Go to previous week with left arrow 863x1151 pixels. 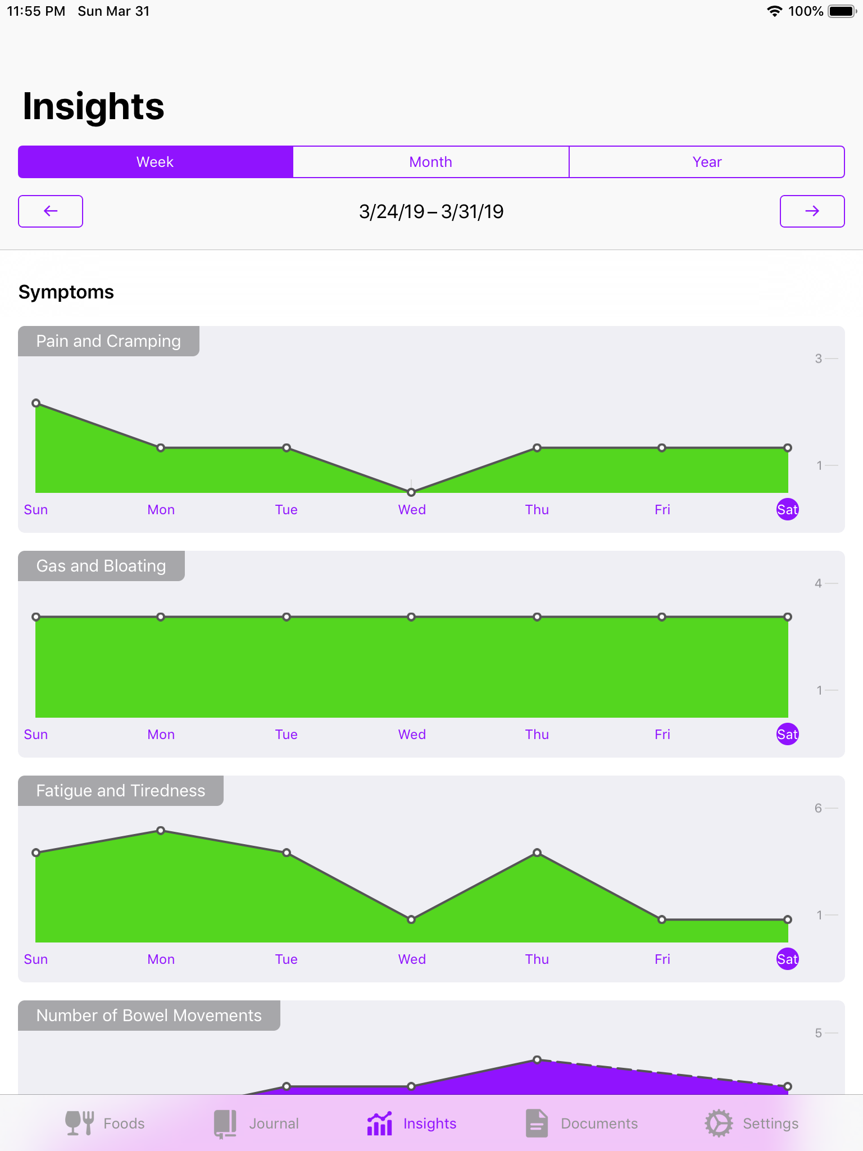tap(51, 211)
